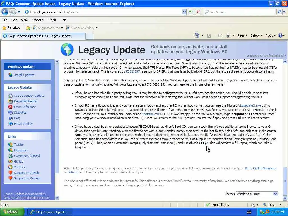Image resolution: width=288 pixels, height=216 pixels.
Task: Open Support on GitHub link
Action: pos(26,173)
